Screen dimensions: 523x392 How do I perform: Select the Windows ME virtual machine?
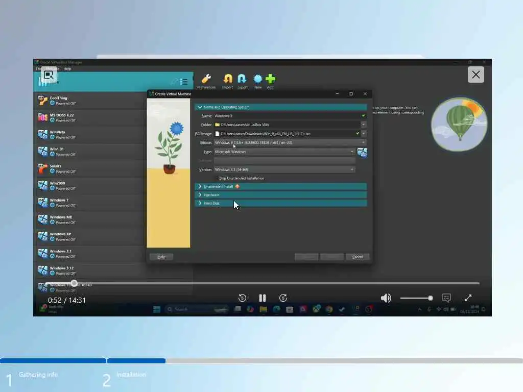90,219
